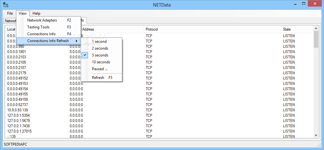Screen dimensions: 324x150
Task: Select local address 0.0.0.0:2105
Action: coord(17,62)
